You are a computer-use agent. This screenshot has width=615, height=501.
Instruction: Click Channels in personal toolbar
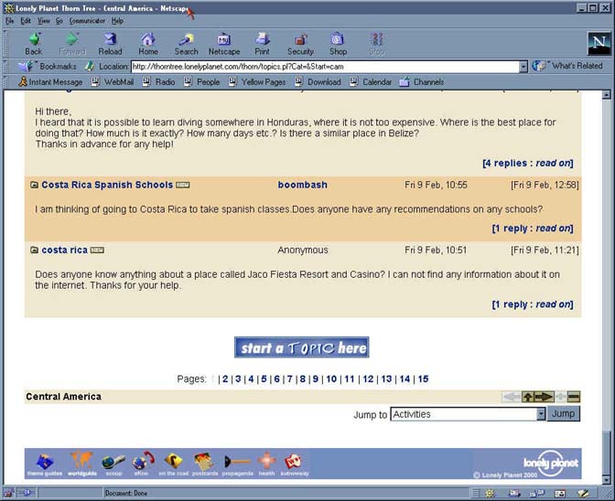(422, 82)
